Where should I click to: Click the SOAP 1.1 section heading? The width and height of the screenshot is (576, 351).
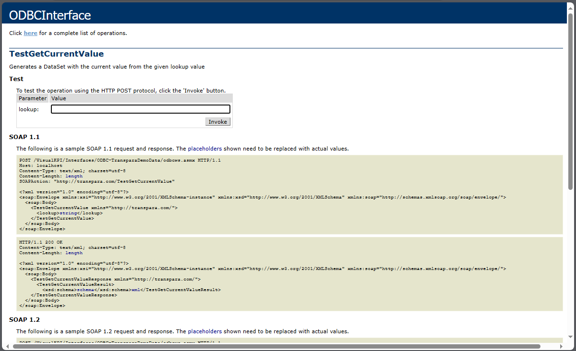tap(24, 137)
